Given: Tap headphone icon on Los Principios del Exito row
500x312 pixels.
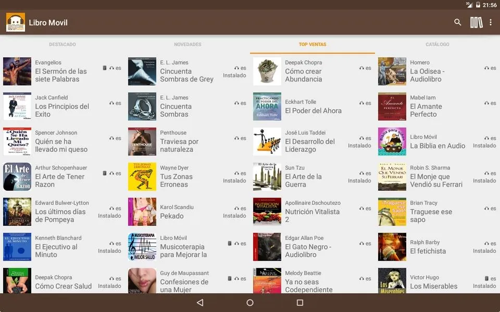Looking at the screenshot, I should coord(111,103).
